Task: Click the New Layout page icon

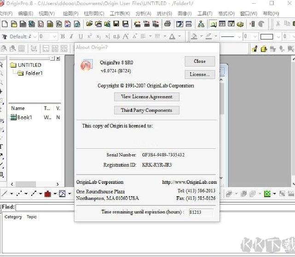Action: (x=68, y=24)
